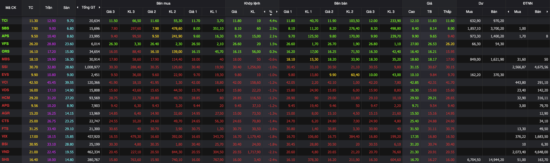Click SHS surplus buy 6,704,50
Viewport: 550px width, 163px height.
[474, 160]
